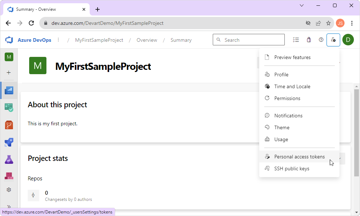
Task: Open the Help question mark icon
Action: click(321, 40)
